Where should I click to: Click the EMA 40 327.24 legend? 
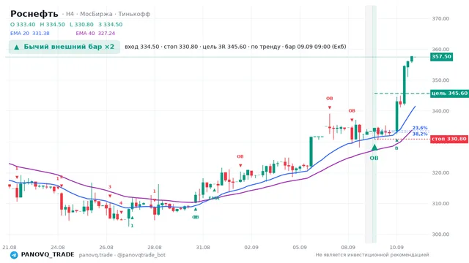(x=95, y=34)
